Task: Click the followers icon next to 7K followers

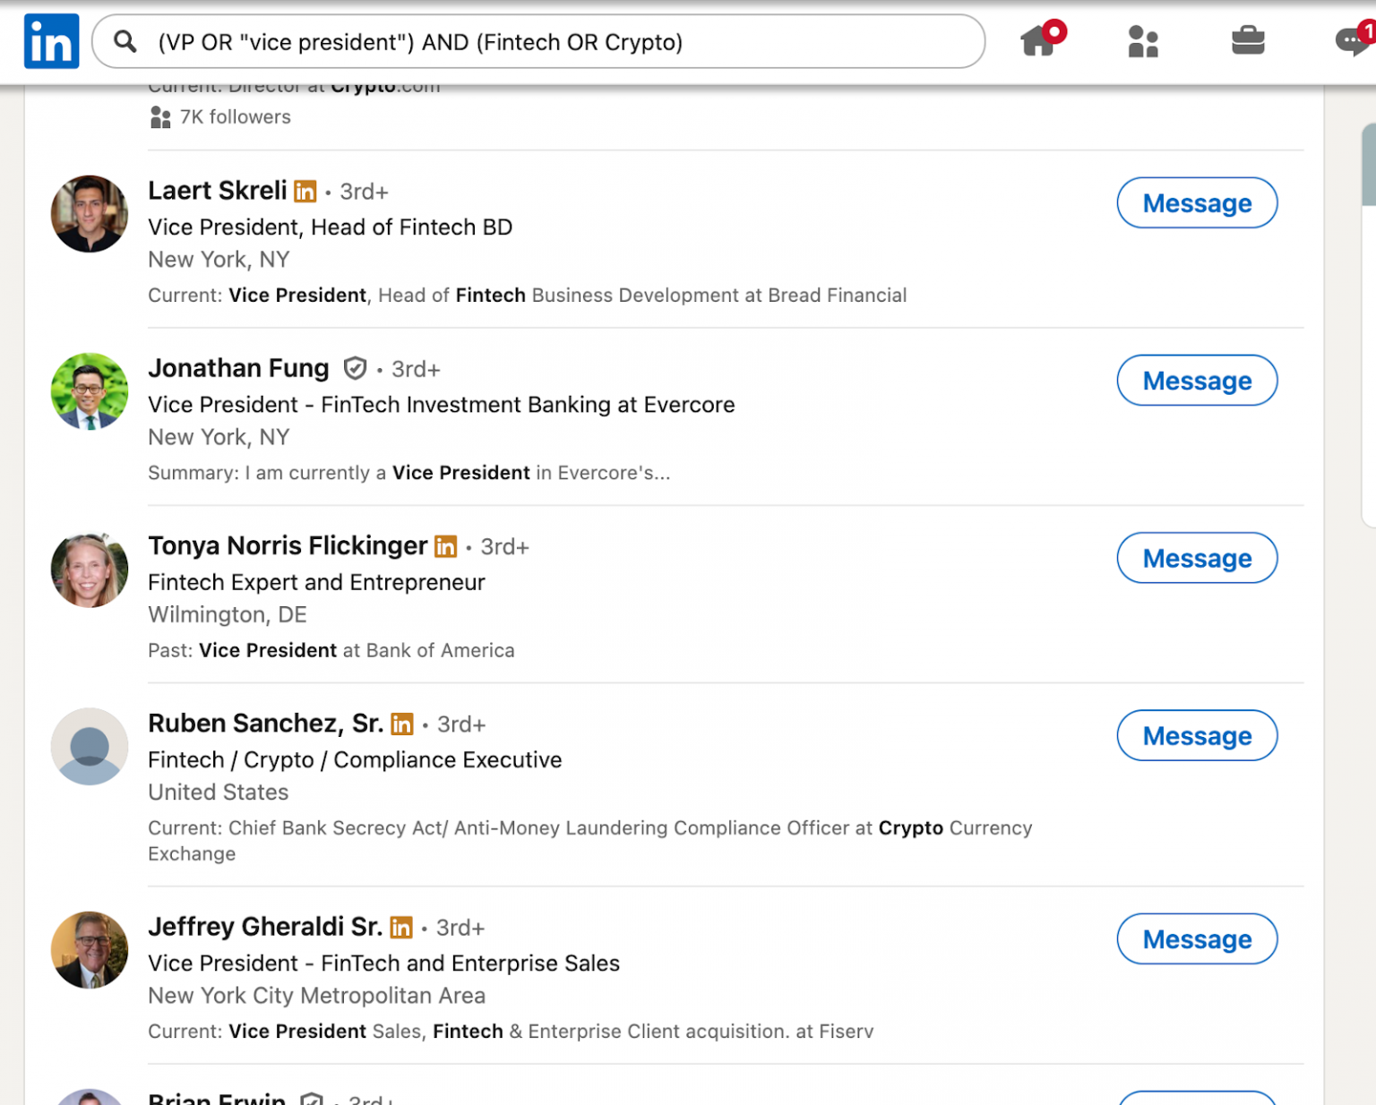Action: coord(160,116)
